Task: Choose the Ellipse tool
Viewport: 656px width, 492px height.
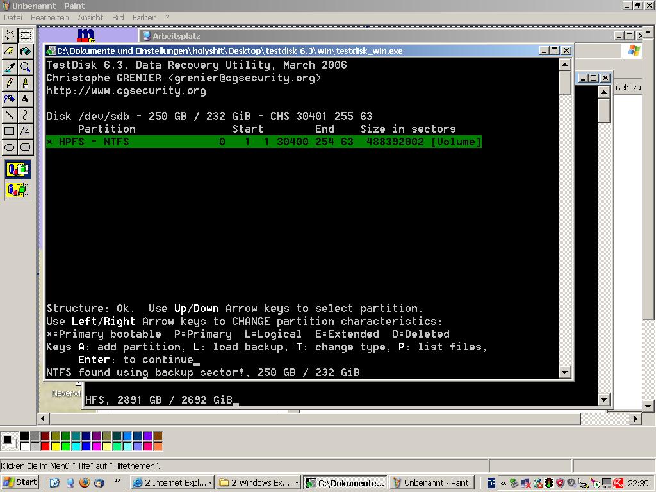Action: point(10,147)
